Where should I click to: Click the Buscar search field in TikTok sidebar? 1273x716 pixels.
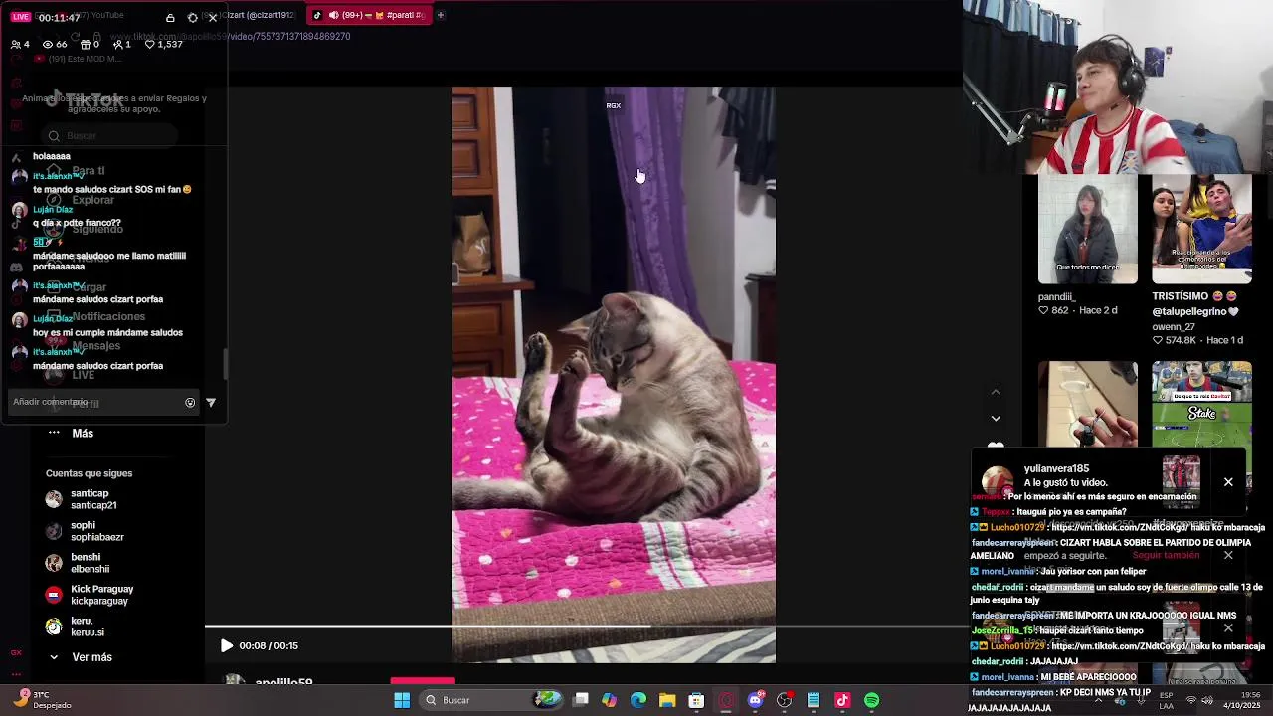pyautogui.click(x=109, y=135)
